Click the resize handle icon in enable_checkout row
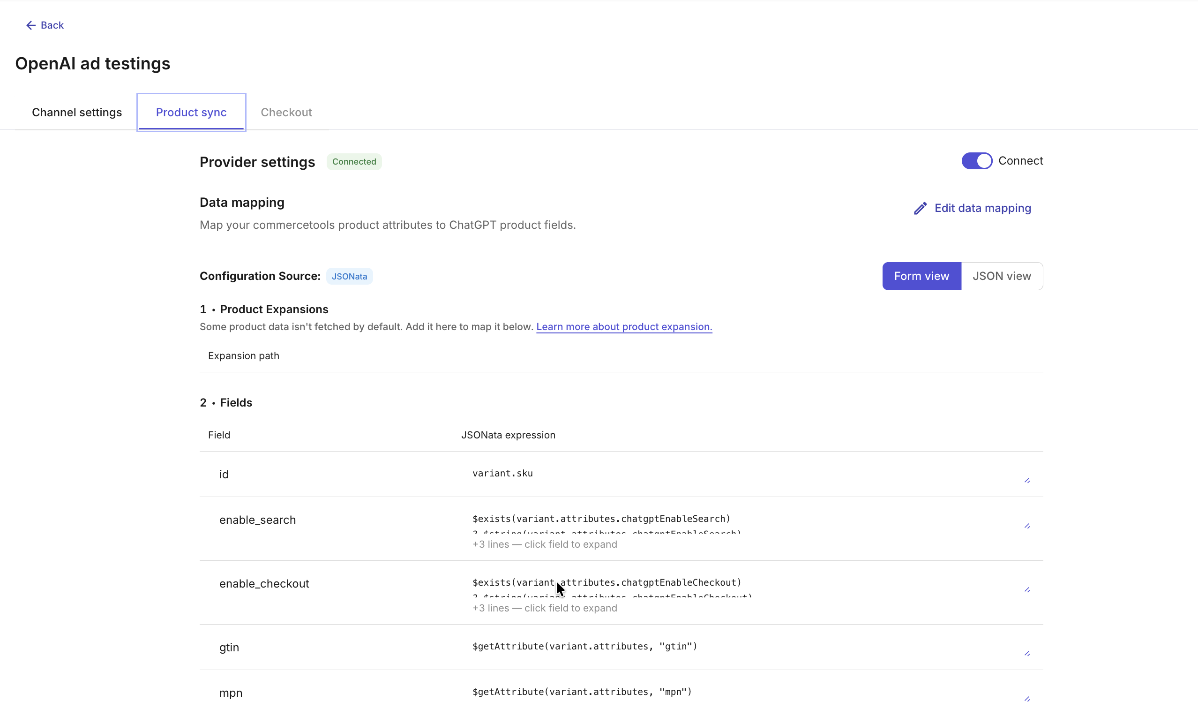The height and width of the screenshot is (709, 1198). [1027, 590]
